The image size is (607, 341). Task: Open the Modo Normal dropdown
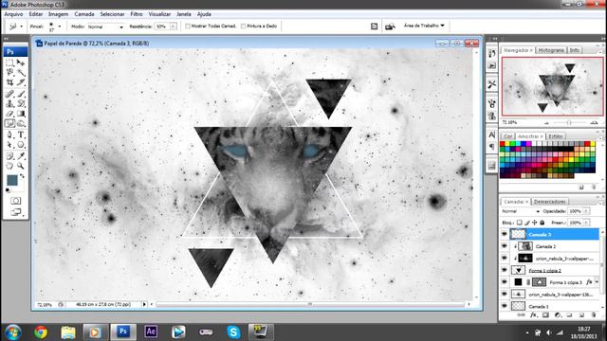tap(105, 27)
